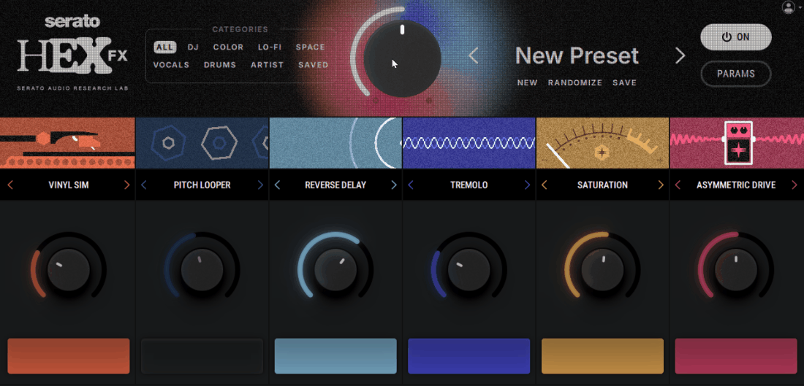The width and height of the screenshot is (804, 386).
Task: Click the VINYL SIM effect name
Action: tap(69, 185)
